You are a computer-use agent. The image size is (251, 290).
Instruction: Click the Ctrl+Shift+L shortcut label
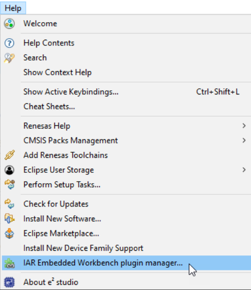click(x=218, y=92)
